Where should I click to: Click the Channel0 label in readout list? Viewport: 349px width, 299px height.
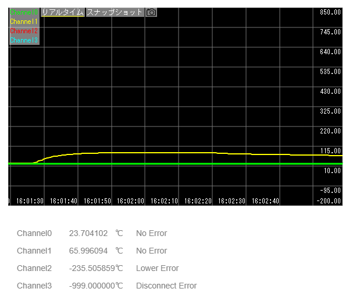[x=34, y=234]
